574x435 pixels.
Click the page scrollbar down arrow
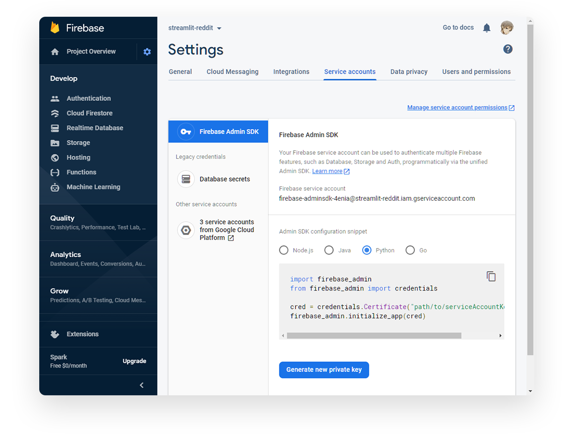pos(530,391)
